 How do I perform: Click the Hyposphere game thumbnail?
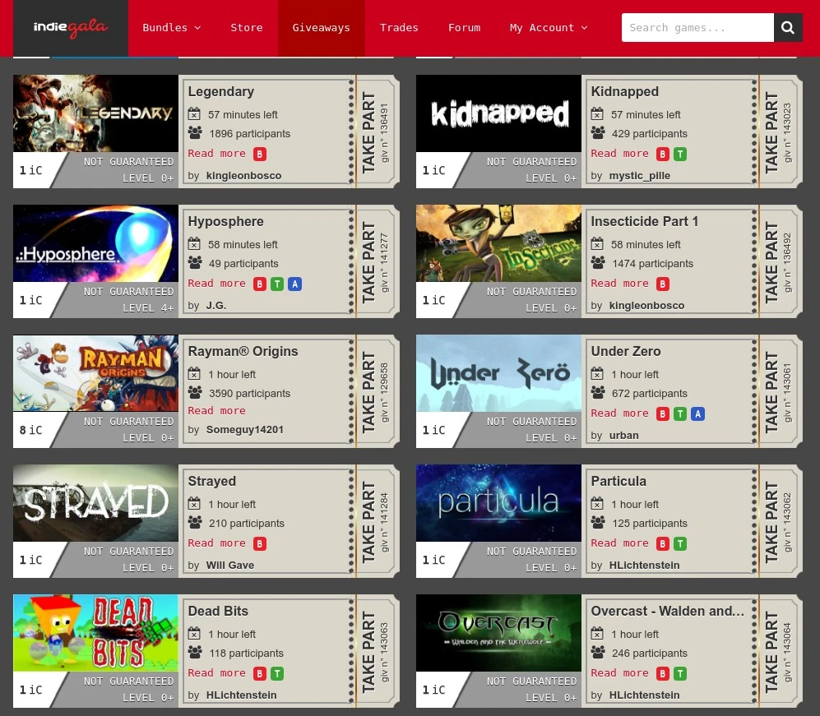point(95,243)
